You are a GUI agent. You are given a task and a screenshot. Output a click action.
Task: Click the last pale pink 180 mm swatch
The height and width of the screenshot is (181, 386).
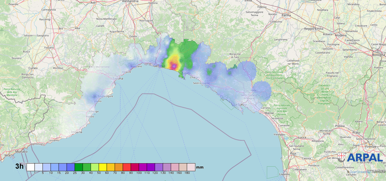pyautogui.click(x=191, y=167)
